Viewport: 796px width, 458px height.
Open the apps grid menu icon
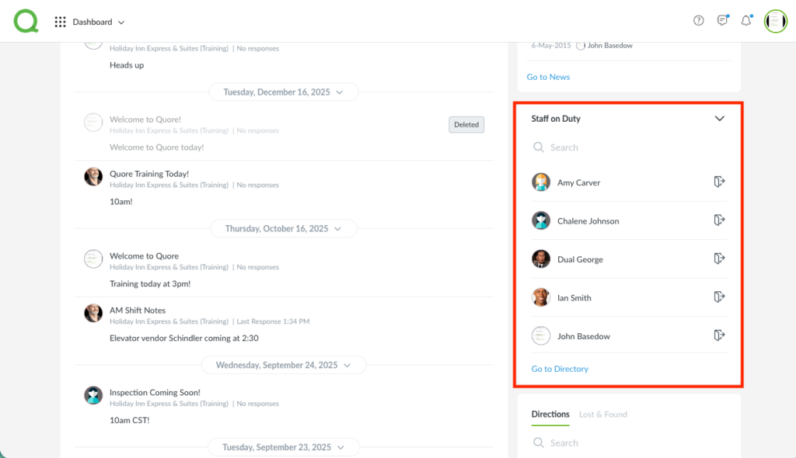[60, 22]
